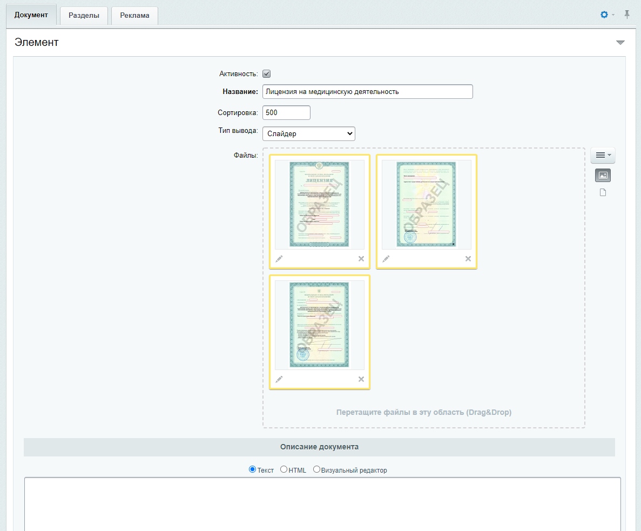Delete the third uploaded license image
The width and height of the screenshot is (641, 531).
[x=361, y=379]
